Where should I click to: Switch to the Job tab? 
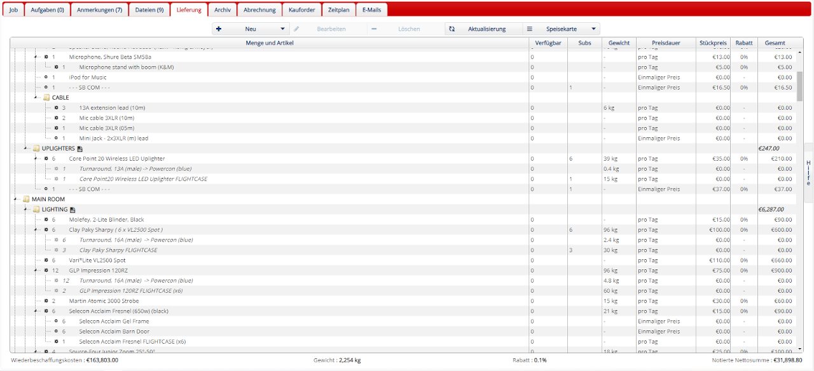pos(13,10)
